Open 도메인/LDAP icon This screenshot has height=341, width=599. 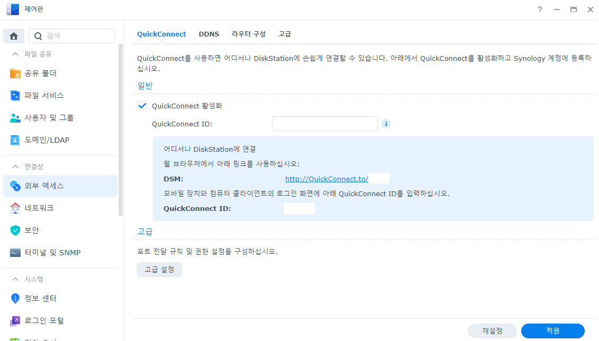15,140
